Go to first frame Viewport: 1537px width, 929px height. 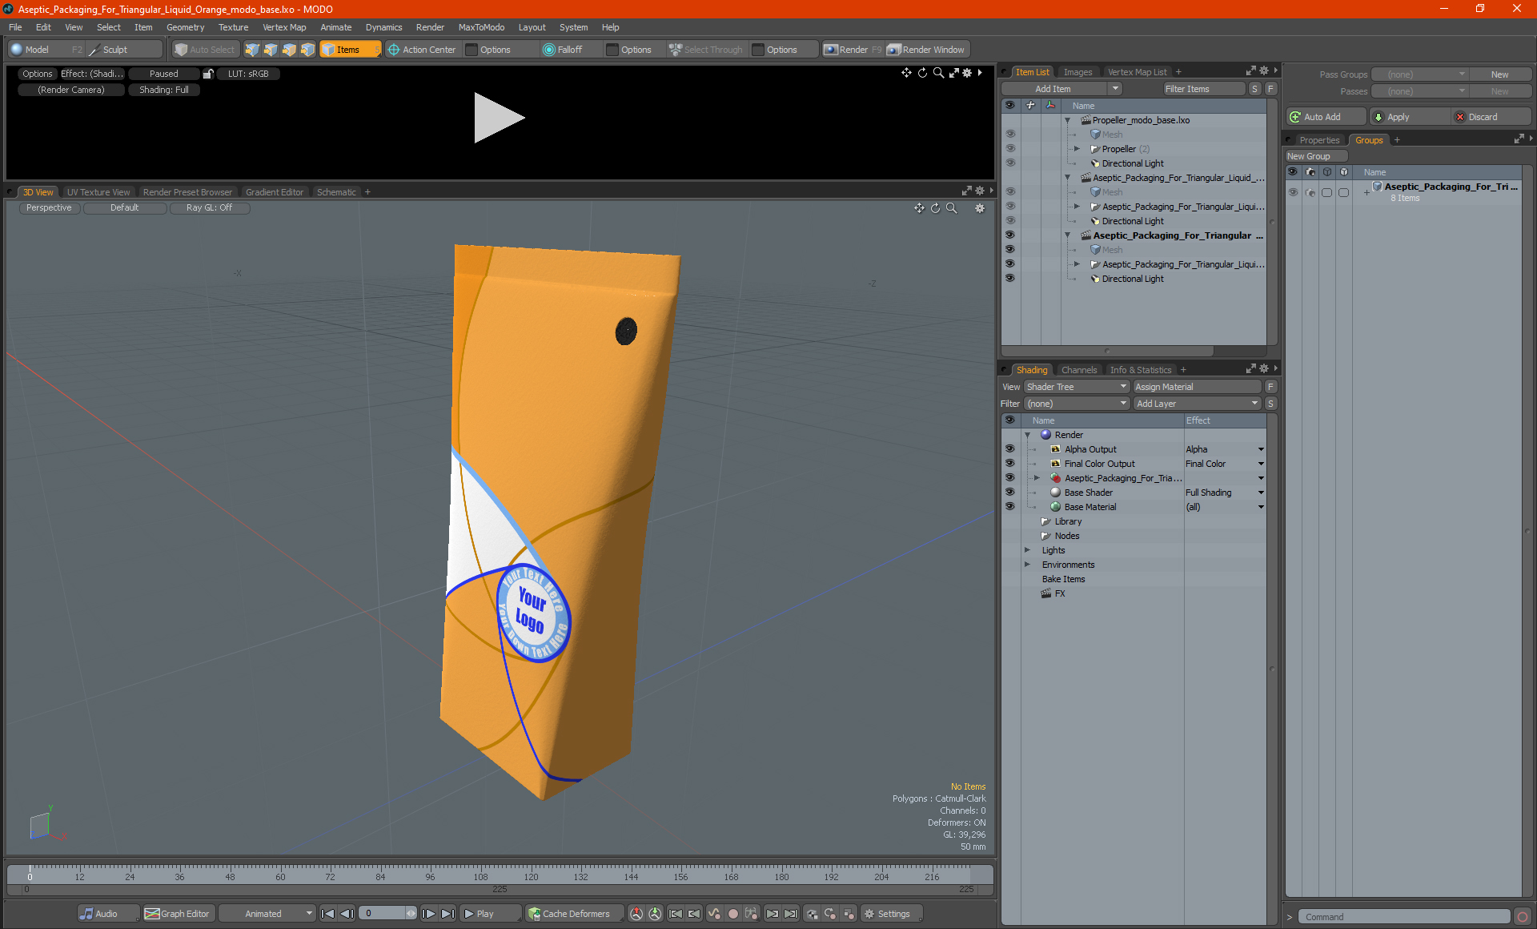coord(327,914)
